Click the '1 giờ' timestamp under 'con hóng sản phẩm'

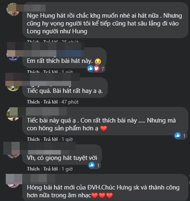pos(67,139)
